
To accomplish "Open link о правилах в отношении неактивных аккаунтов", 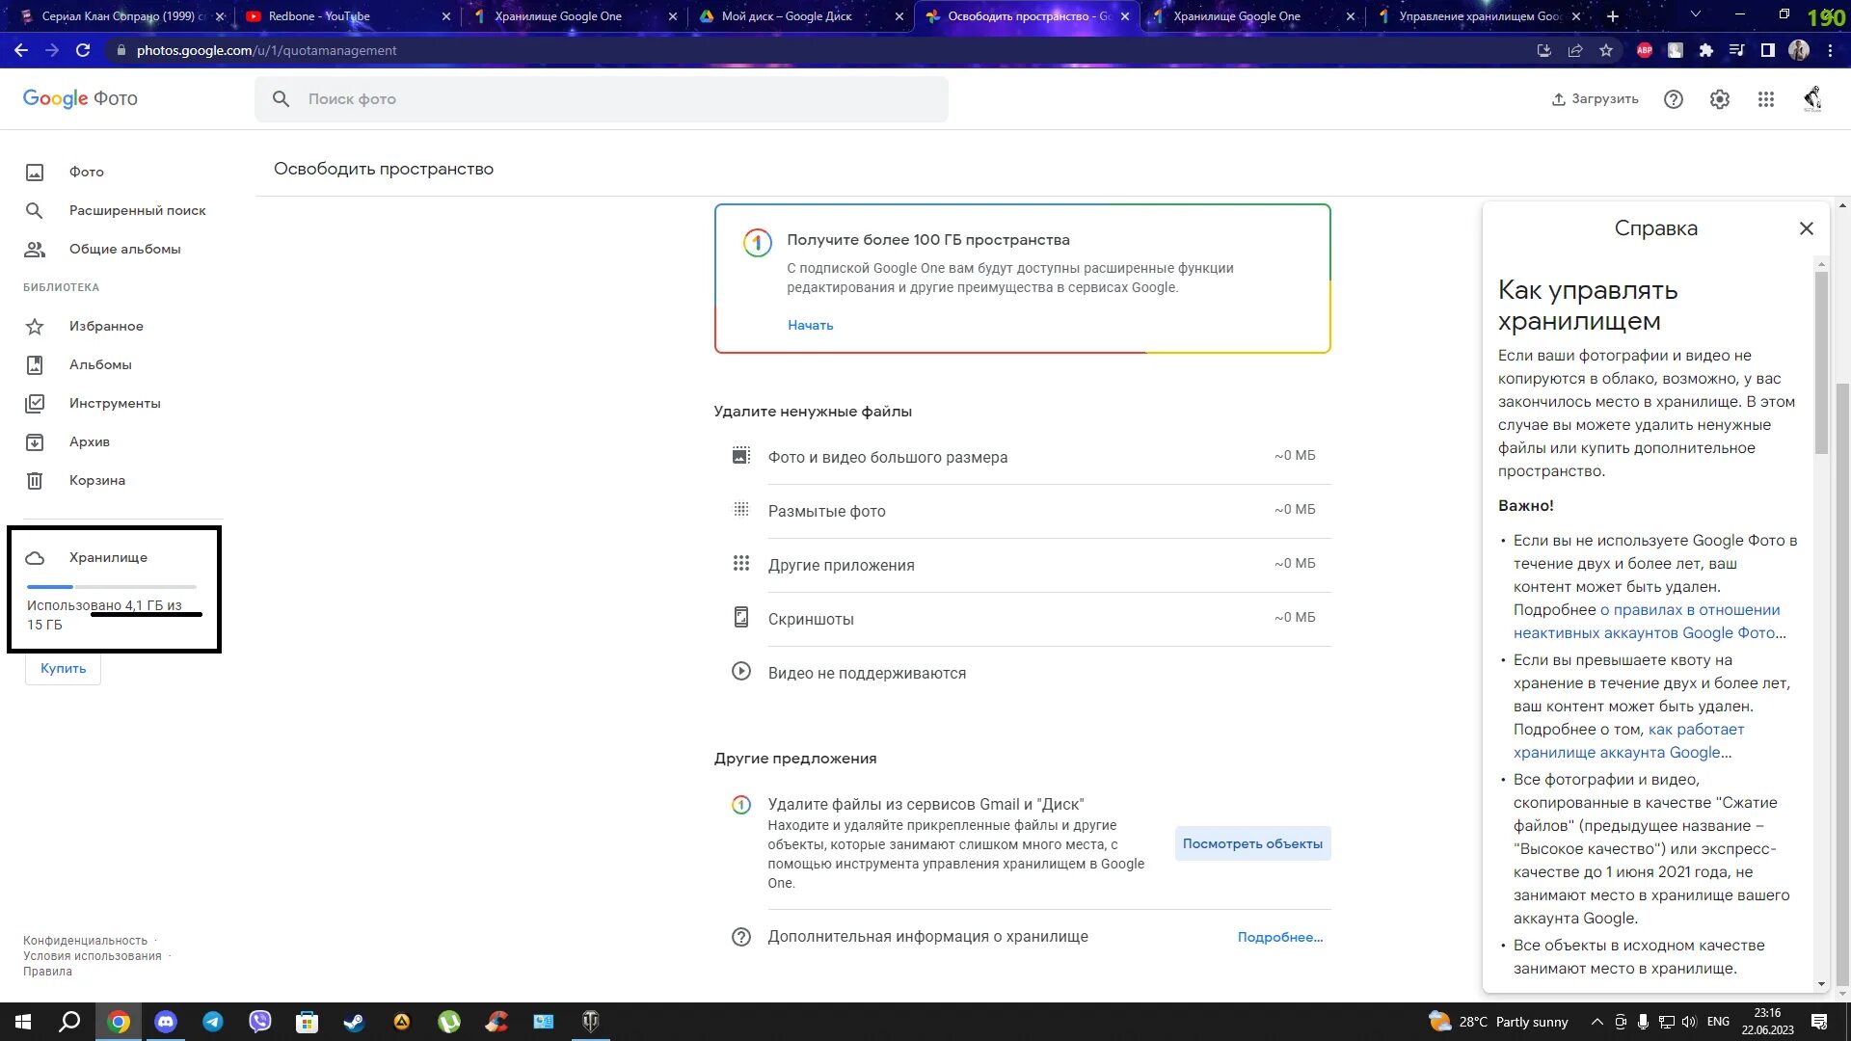I will [x=1649, y=622].
